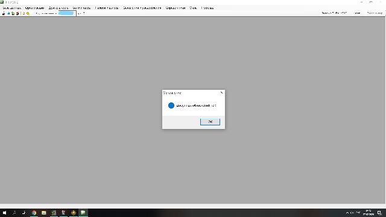Viewport: 386px width, 217px height.
Task: Focus the blue highlighted toolbar input field
Action: tap(67, 13)
